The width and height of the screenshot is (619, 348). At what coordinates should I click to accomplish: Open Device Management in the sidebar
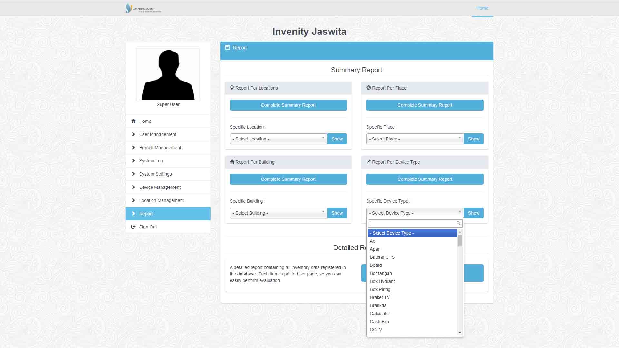(160, 187)
